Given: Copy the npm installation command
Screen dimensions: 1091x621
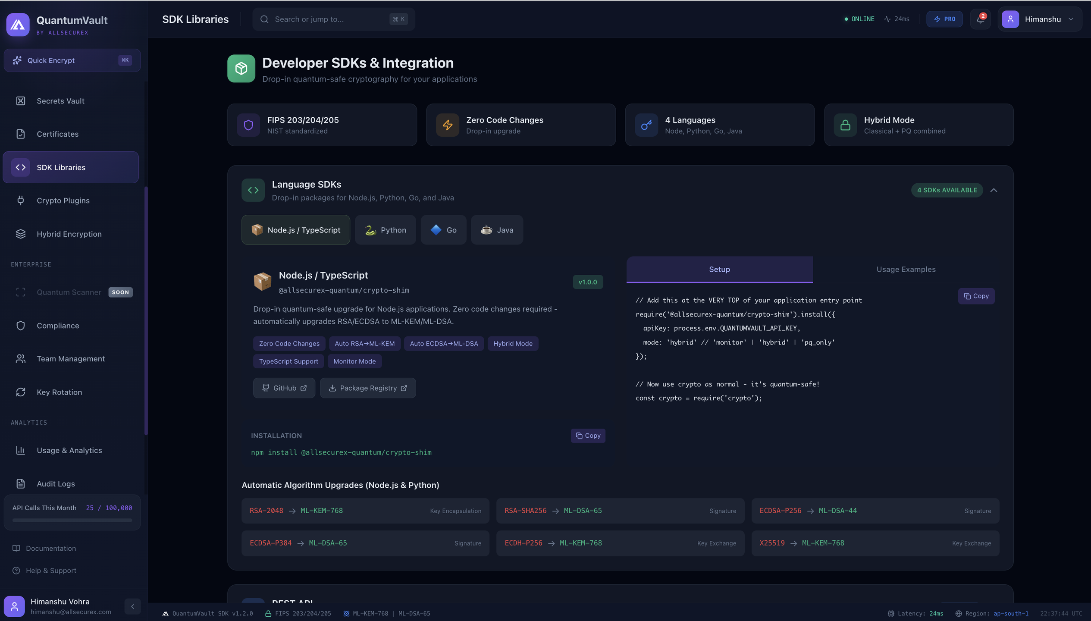Looking at the screenshot, I should (x=588, y=436).
